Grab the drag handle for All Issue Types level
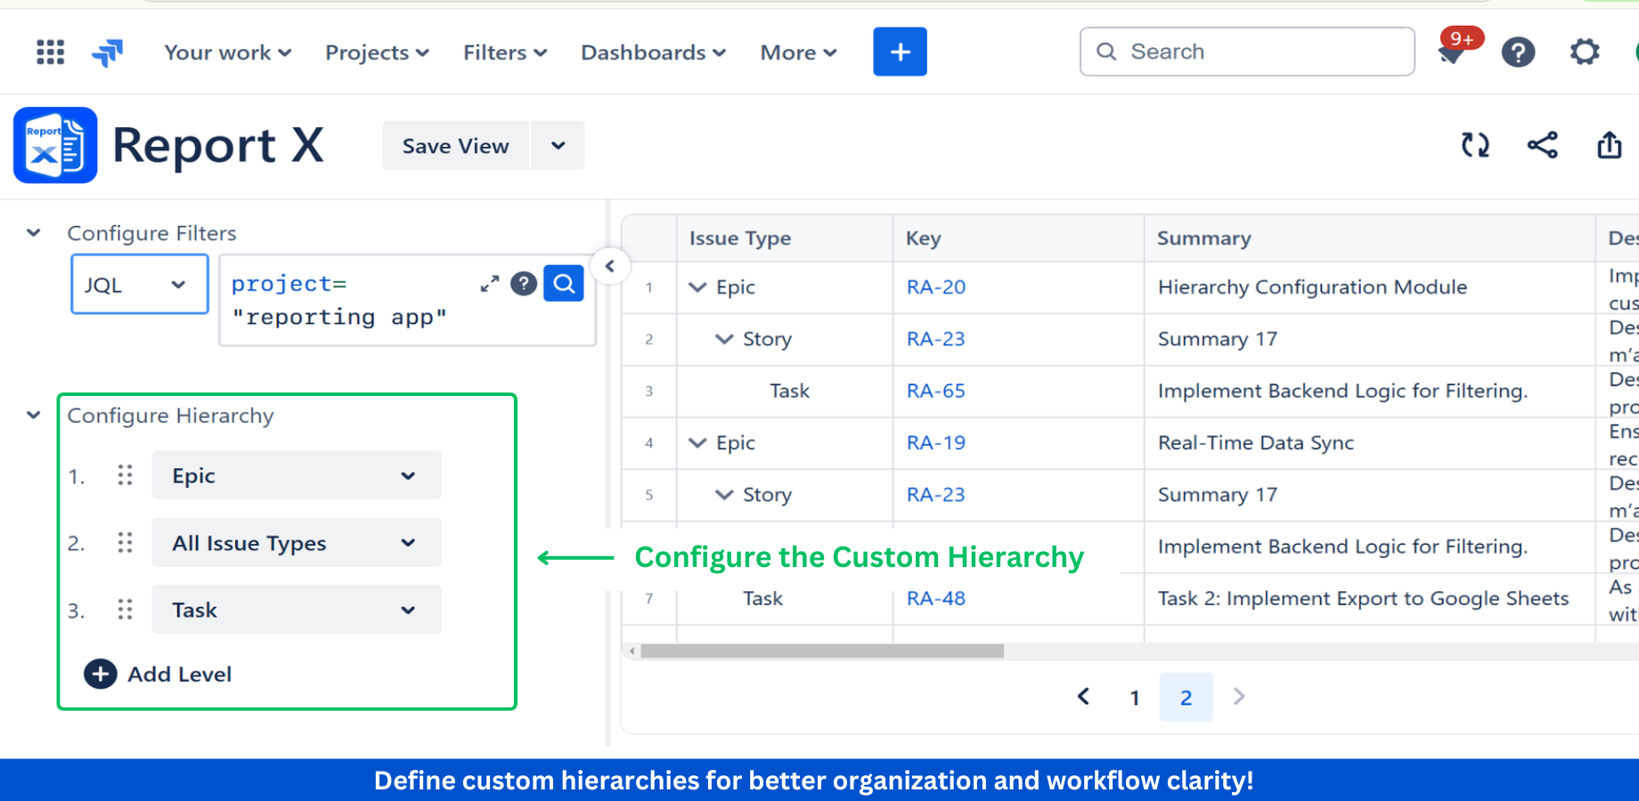 125,543
